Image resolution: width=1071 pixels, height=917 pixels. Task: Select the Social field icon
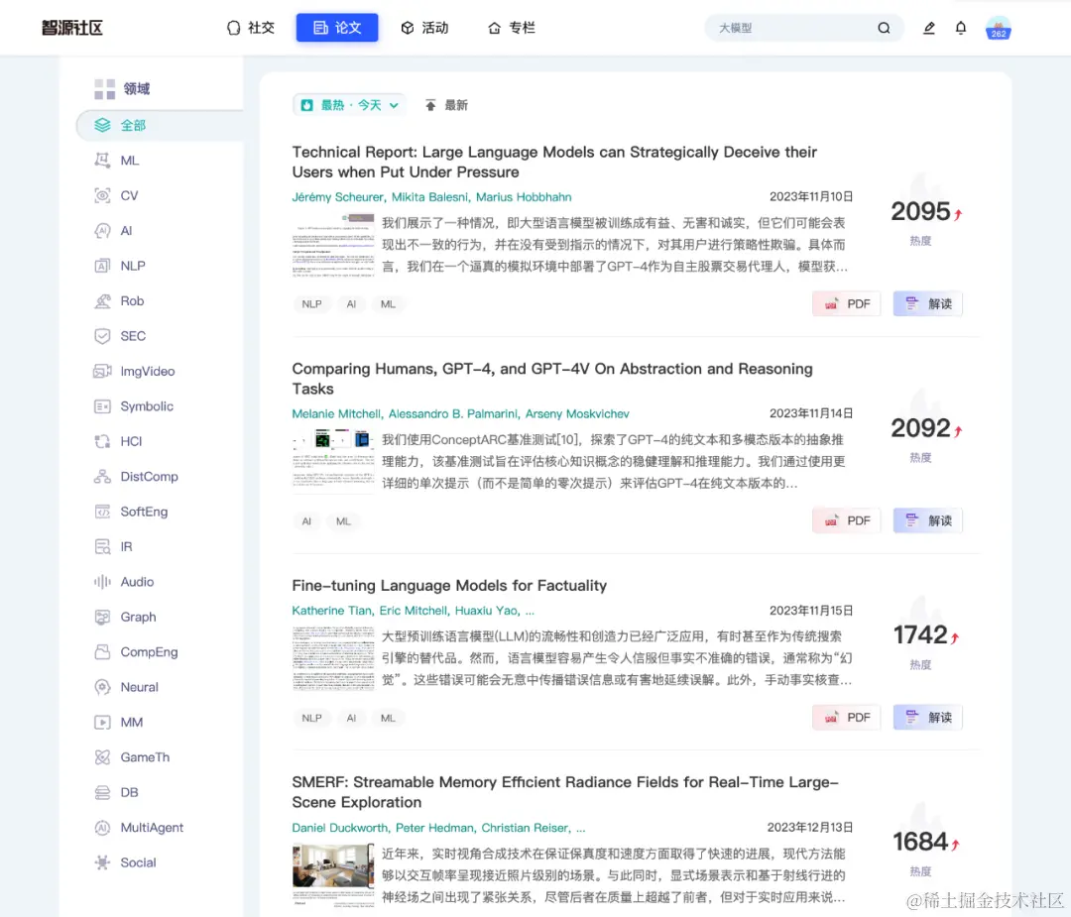point(102,862)
